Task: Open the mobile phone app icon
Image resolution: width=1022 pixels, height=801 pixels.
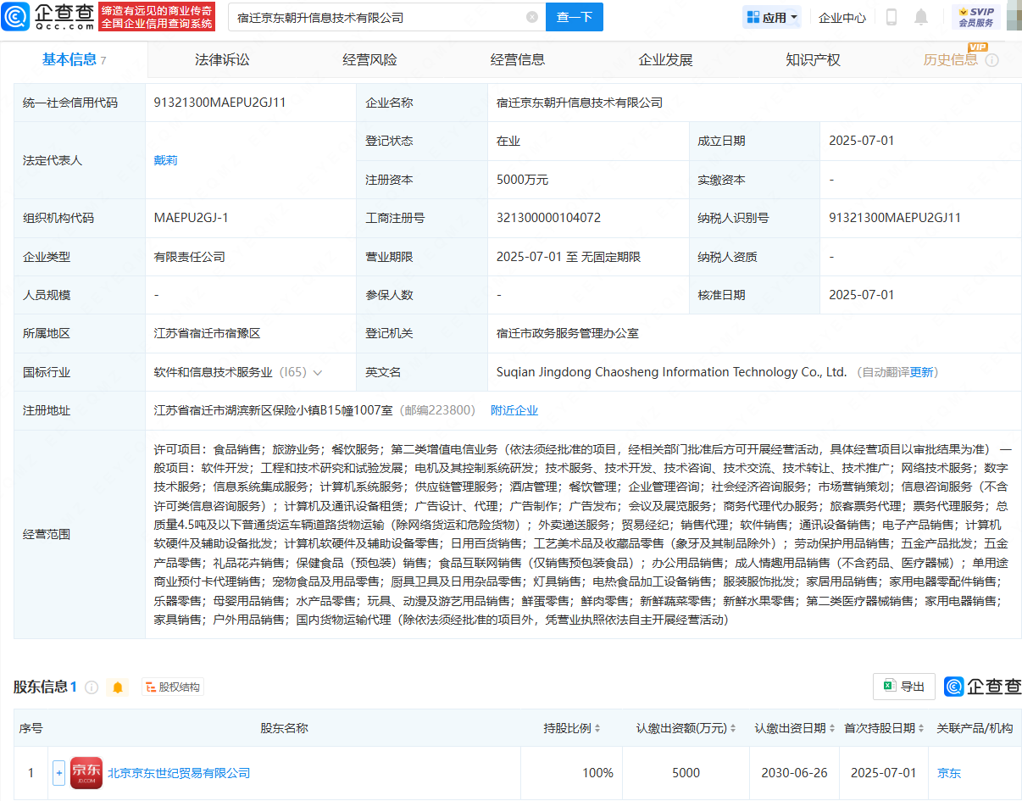Action: pos(891,17)
